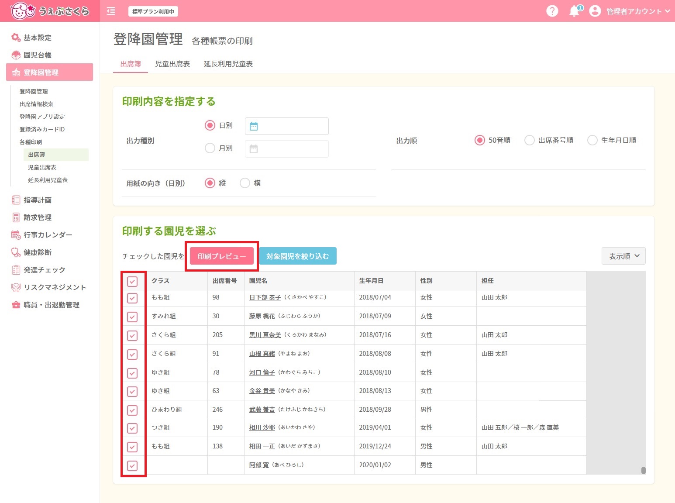
Task: Click the 出席番号 column header
Action: [225, 281]
